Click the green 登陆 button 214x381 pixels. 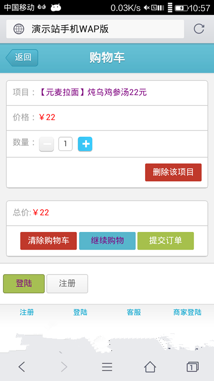coord(24,283)
